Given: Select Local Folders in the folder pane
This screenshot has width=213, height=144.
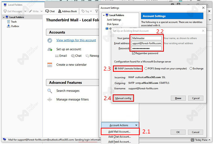Looking at the screenshot, I should 17,17.
